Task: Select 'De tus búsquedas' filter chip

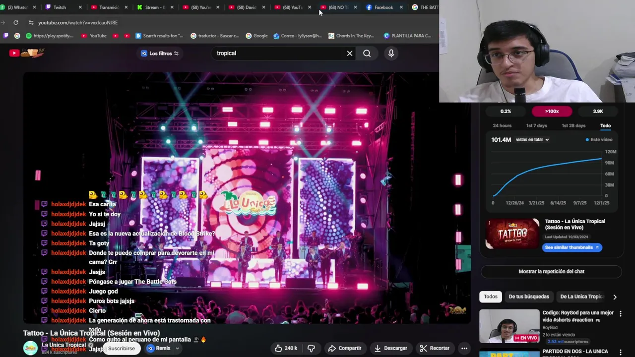Action: [529, 297]
